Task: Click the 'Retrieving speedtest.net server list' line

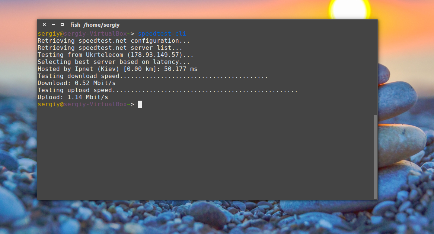Action: 110,48
